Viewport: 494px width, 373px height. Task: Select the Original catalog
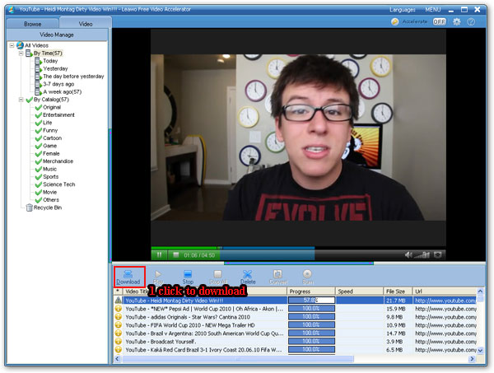[52, 107]
